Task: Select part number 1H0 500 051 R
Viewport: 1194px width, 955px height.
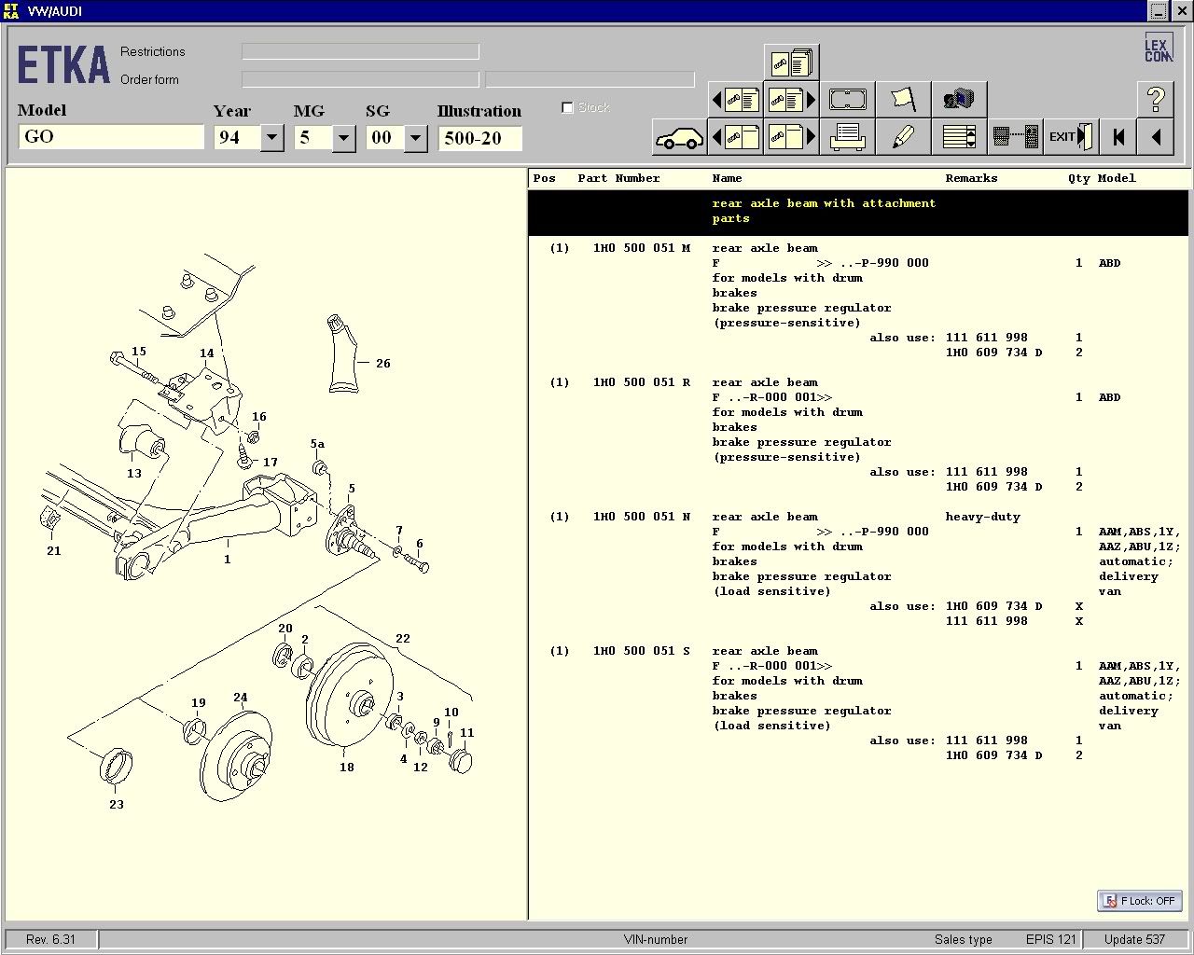Action: click(642, 382)
